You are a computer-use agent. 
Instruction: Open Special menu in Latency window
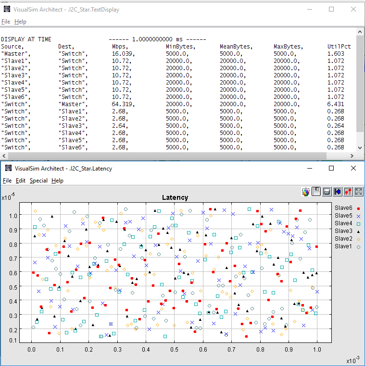point(38,181)
